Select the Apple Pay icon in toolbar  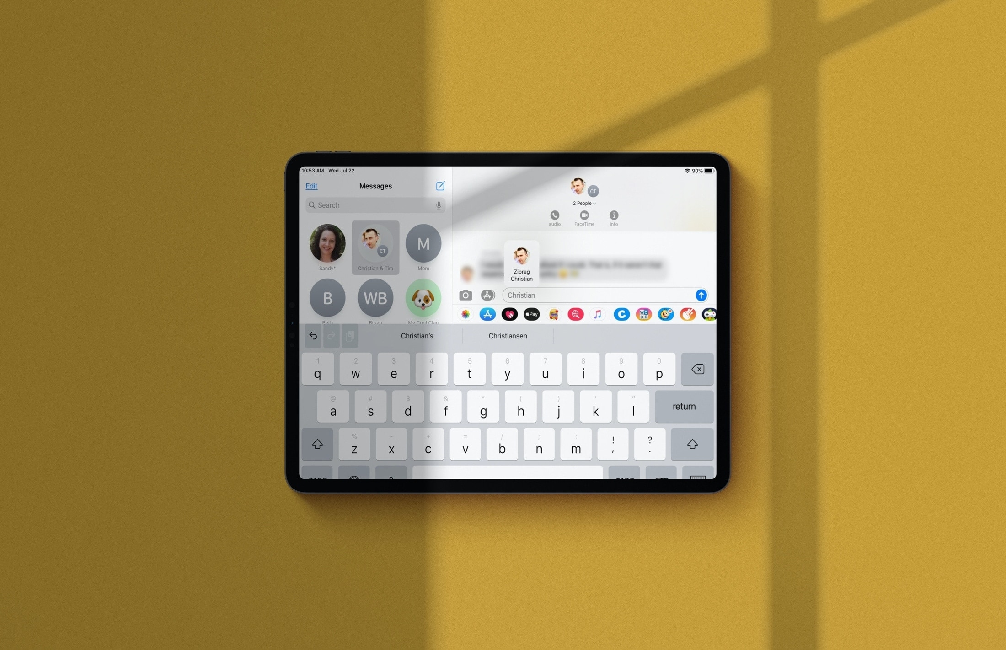tap(531, 316)
